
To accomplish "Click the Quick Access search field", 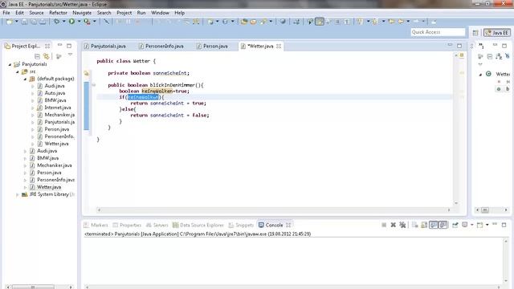I will [x=438, y=32].
